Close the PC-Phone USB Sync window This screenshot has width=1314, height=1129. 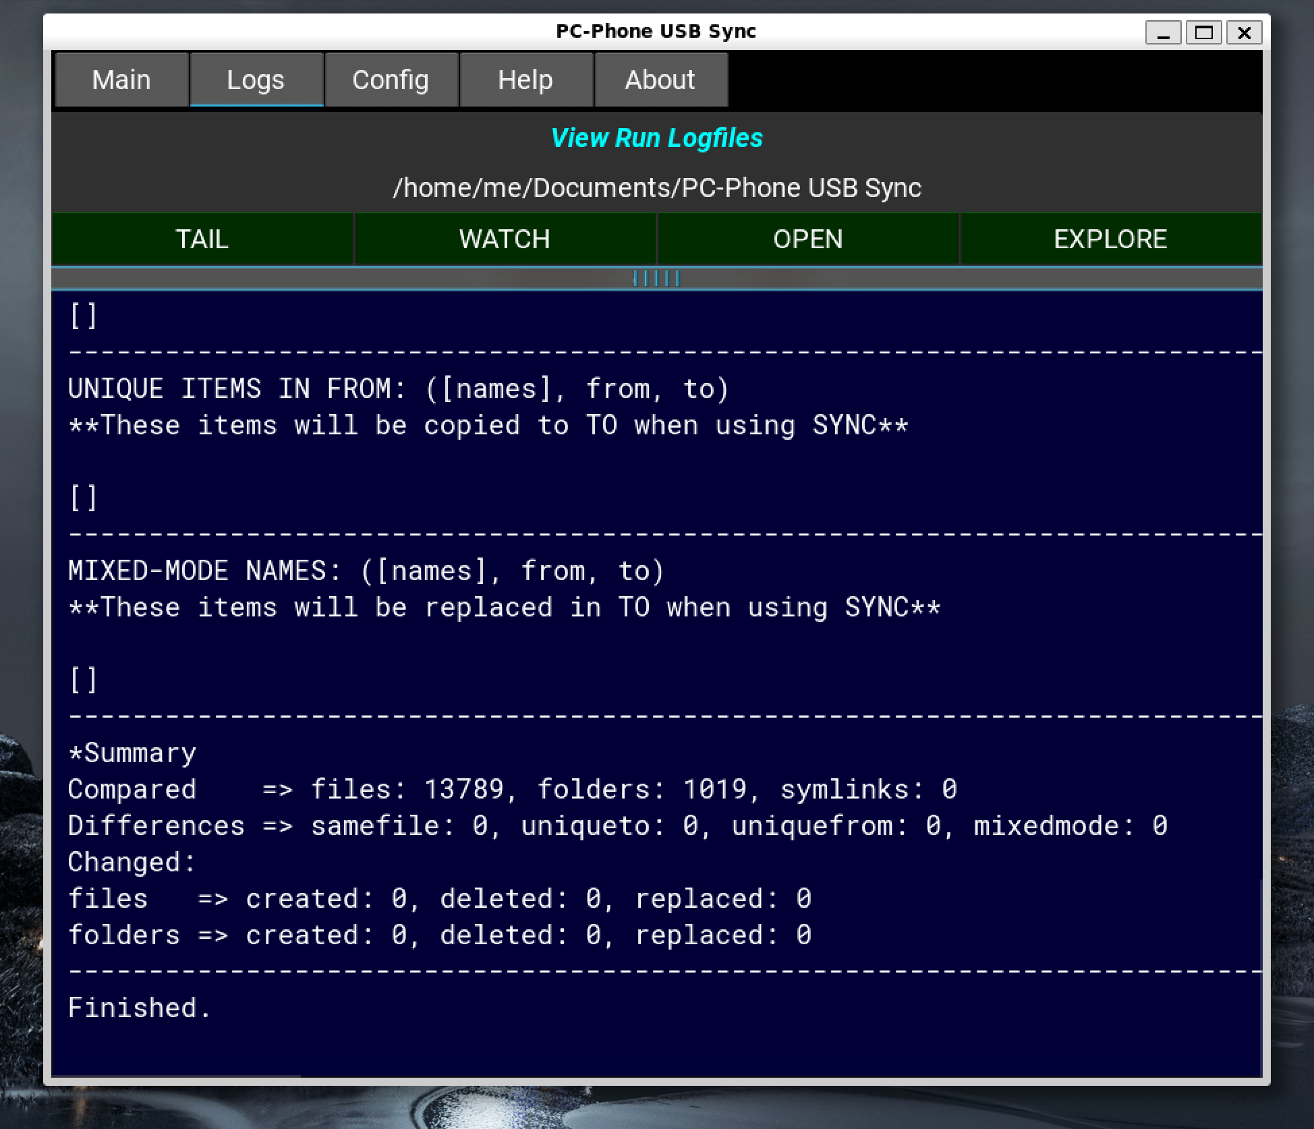(x=1245, y=32)
